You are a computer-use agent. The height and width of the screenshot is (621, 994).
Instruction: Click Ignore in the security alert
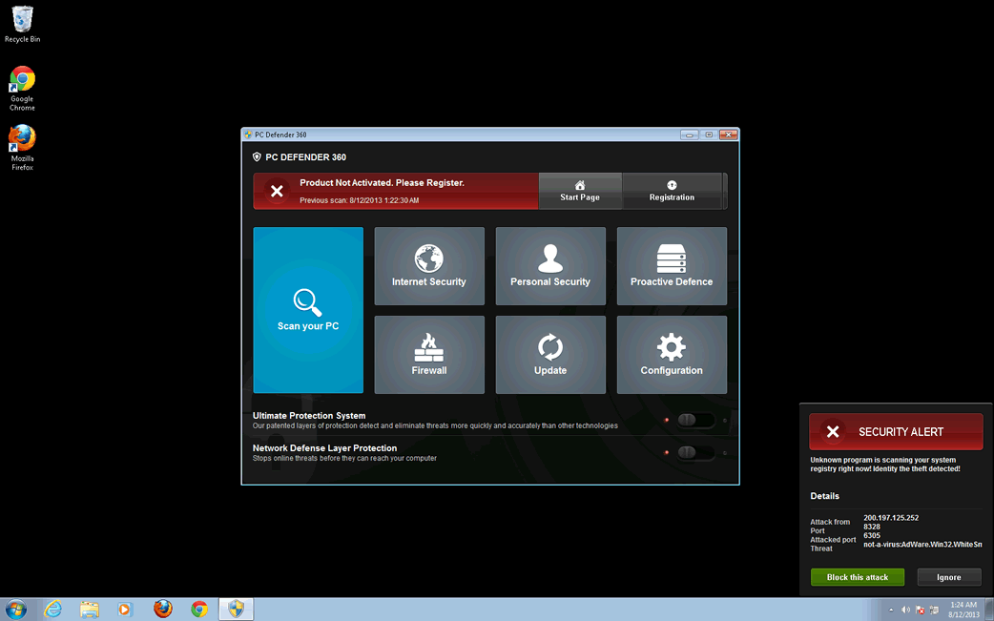click(x=948, y=577)
